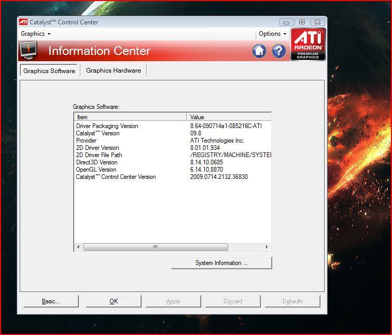Screen dimensions: 392x335
Task: Click the ATI title bar icon
Action: [23, 22]
